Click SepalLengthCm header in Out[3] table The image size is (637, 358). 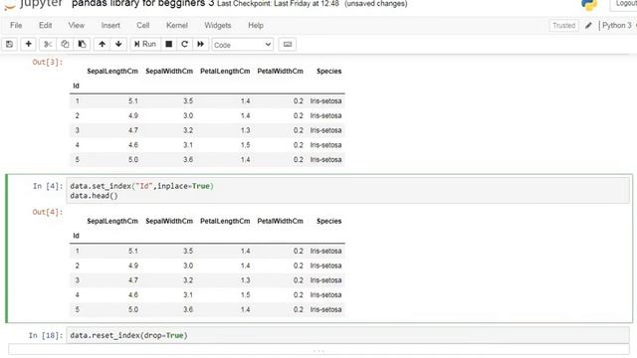point(112,71)
